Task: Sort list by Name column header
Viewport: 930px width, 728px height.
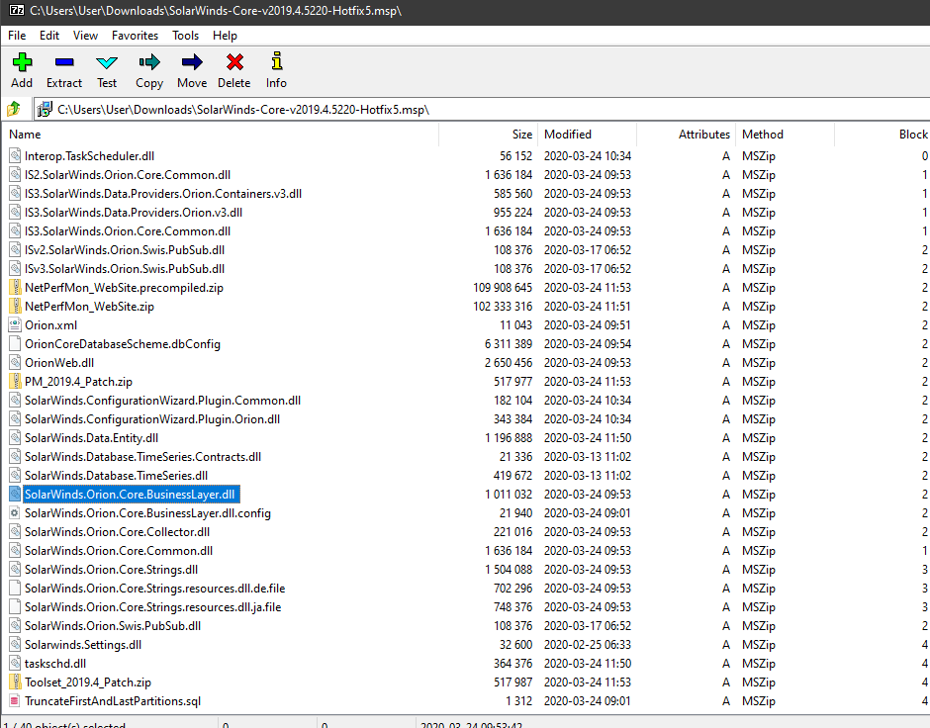Action: [x=26, y=135]
